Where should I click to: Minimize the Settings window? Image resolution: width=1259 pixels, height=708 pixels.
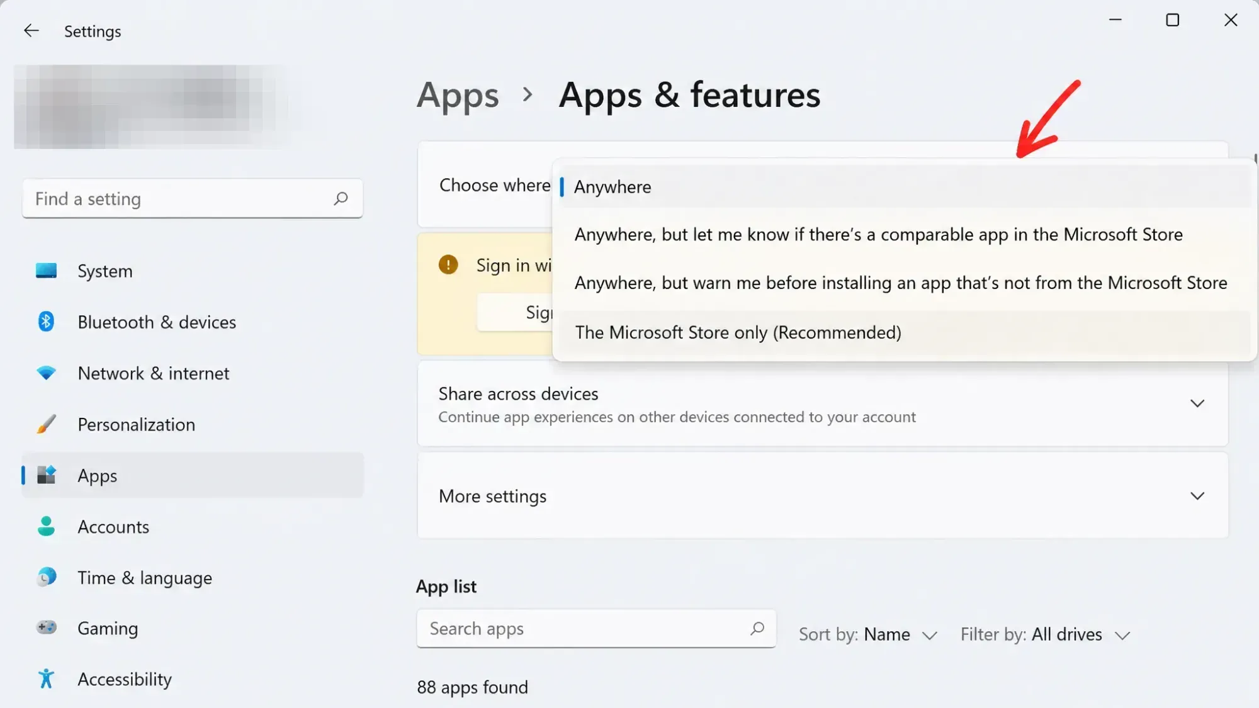tap(1115, 20)
